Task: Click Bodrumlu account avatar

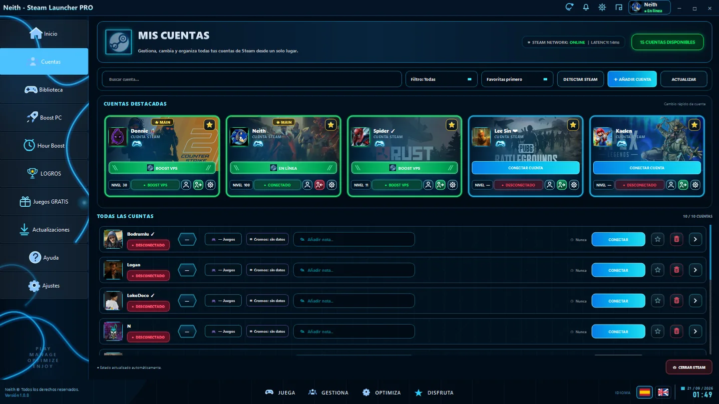Action: coord(113,239)
